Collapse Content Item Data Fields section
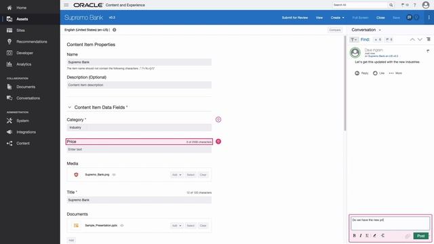The height and width of the screenshot is (244, 434). (x=69, y=107)
